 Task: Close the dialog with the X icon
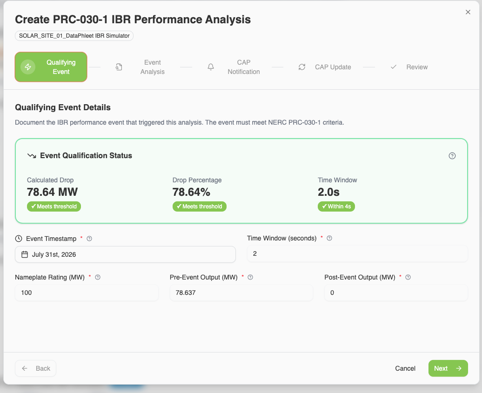(468, 12)
